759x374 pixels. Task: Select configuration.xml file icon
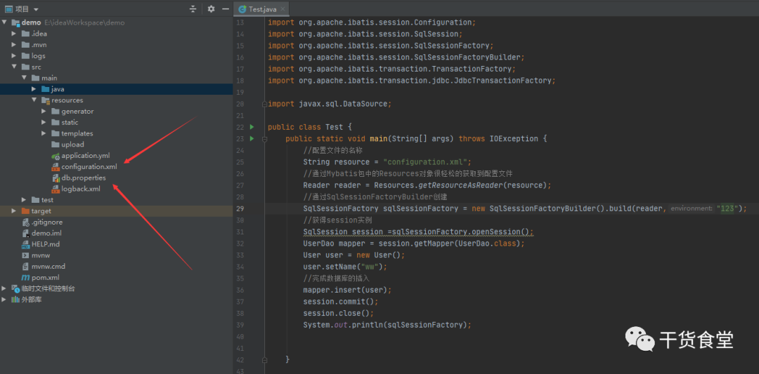coord(56,167)
